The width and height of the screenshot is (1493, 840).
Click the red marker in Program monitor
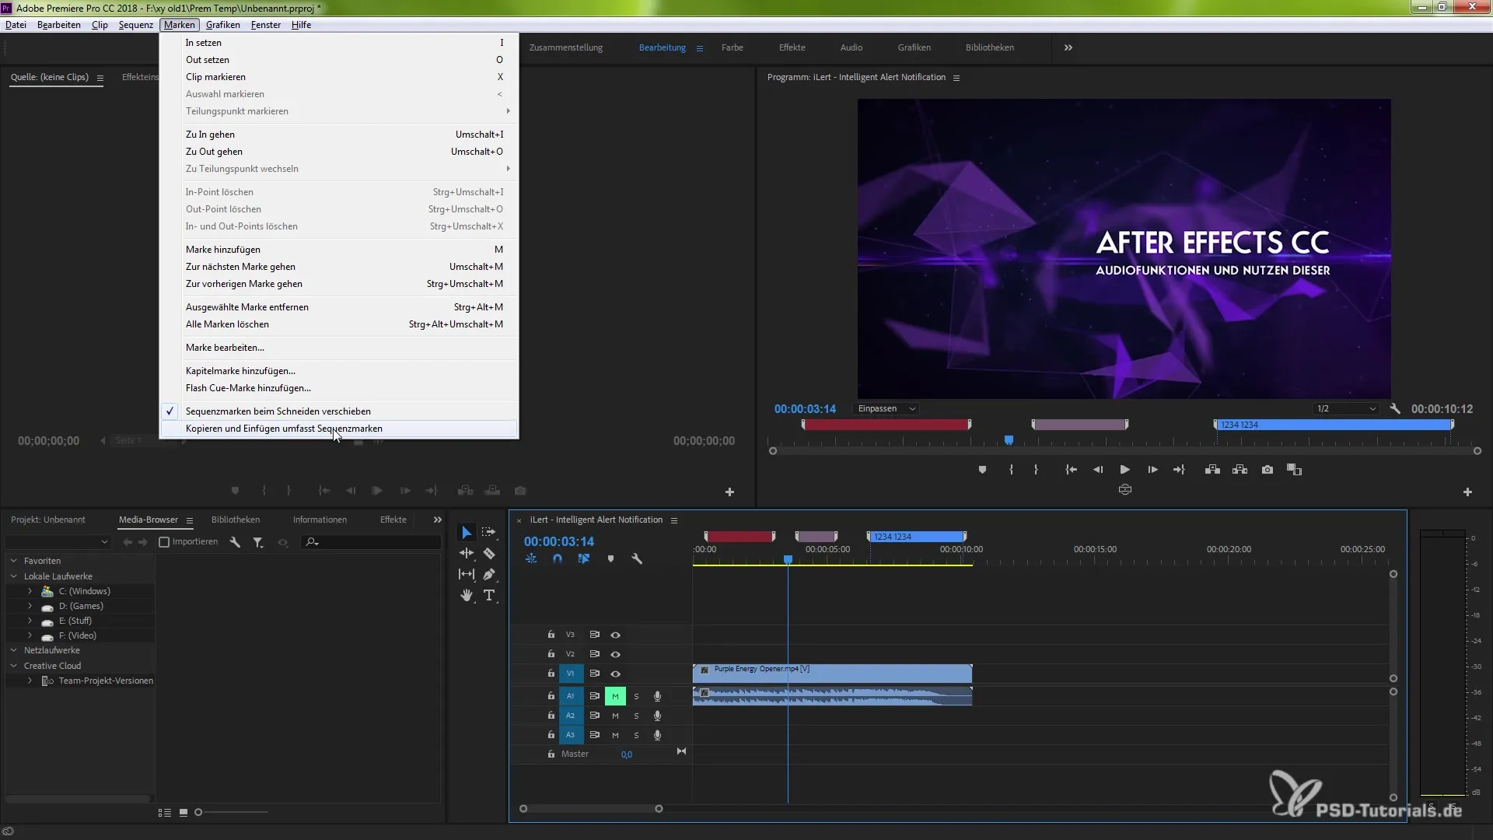click(x=886, y=425)
